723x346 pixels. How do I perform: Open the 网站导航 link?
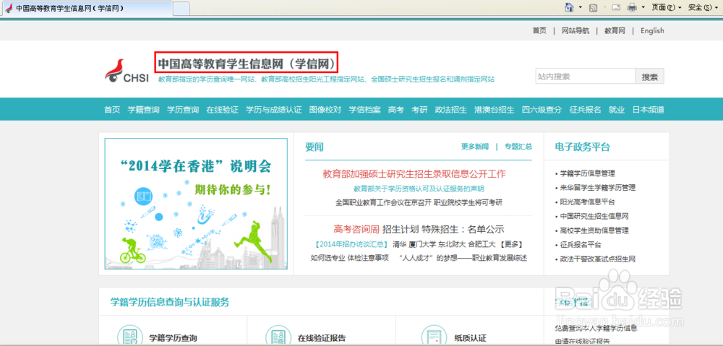point(575,31)
